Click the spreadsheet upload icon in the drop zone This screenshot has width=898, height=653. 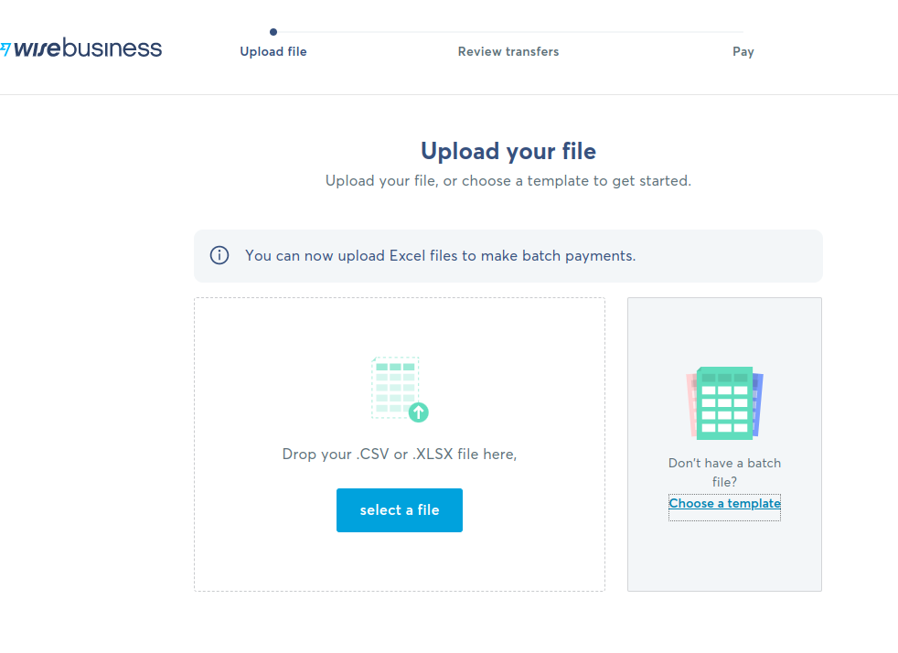pyautogui.click(x=400, y=390)
